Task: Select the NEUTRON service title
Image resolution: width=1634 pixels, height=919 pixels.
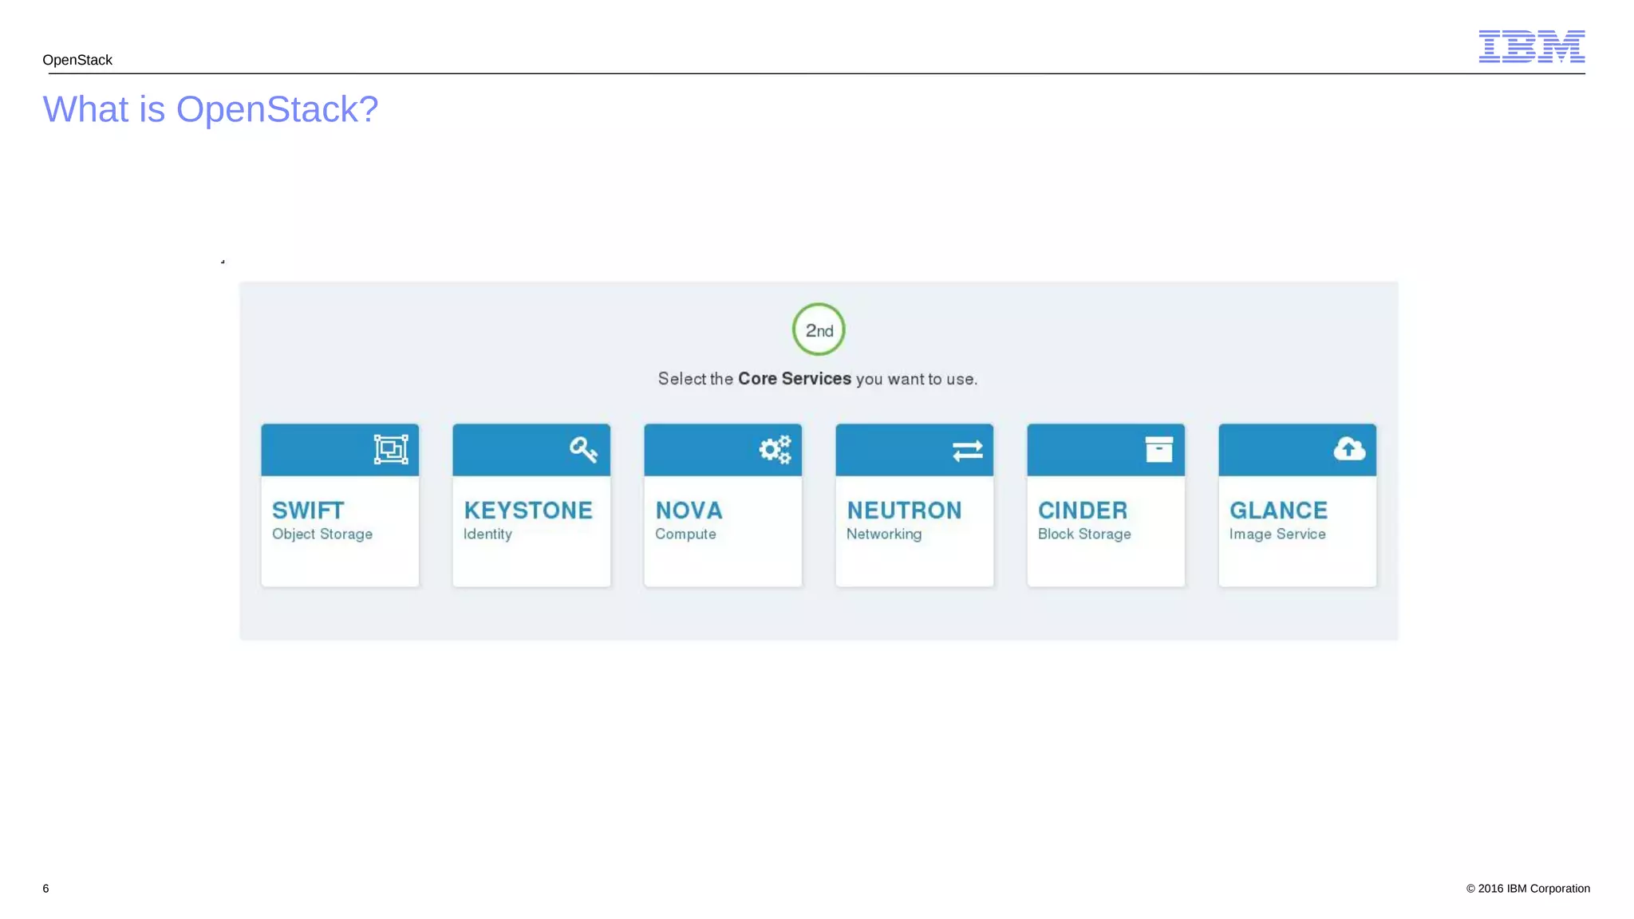Action: coord(904,511)
